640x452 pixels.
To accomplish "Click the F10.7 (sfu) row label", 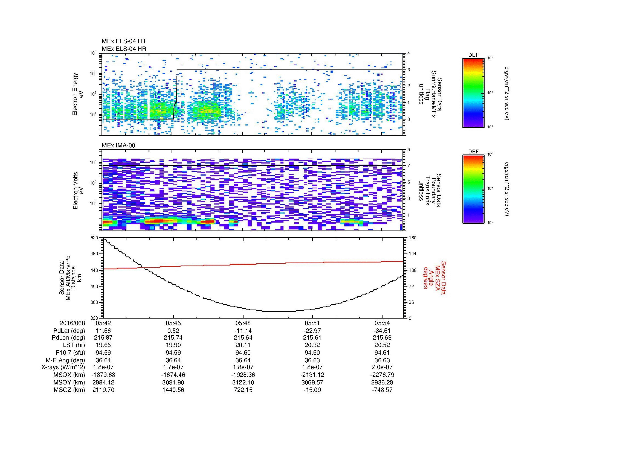I will point(70,353).
